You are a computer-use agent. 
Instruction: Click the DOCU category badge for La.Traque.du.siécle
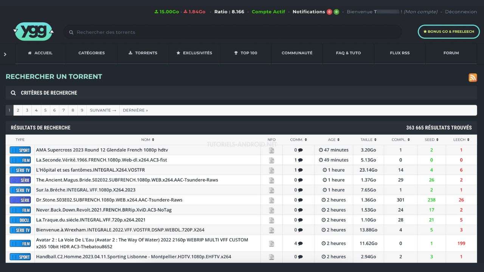point(20,220)
